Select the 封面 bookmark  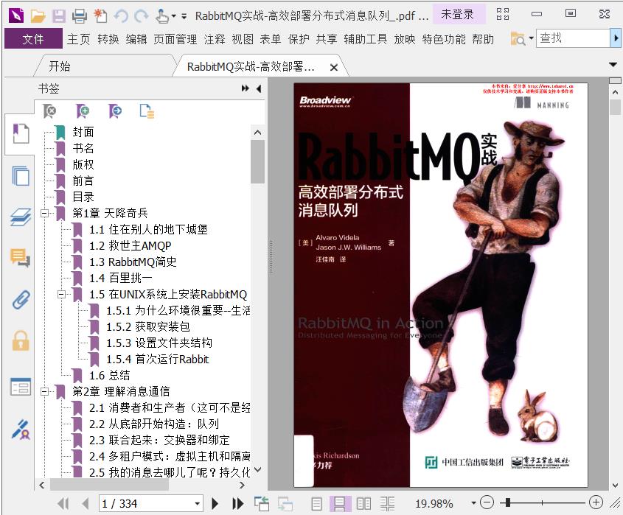click(83, 132)
